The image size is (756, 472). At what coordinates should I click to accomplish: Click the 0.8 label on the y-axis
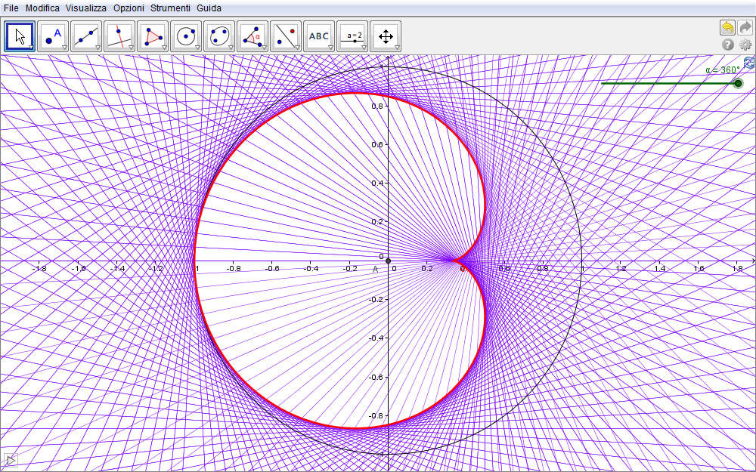[x=377, y=106]
